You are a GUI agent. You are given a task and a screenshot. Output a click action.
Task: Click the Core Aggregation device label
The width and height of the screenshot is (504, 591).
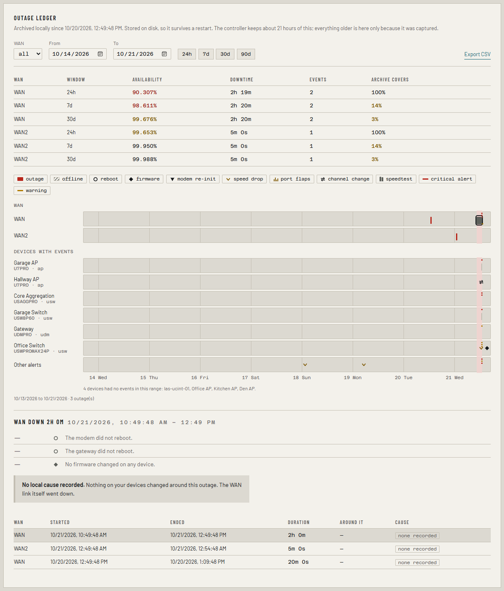tap(34, 296)
